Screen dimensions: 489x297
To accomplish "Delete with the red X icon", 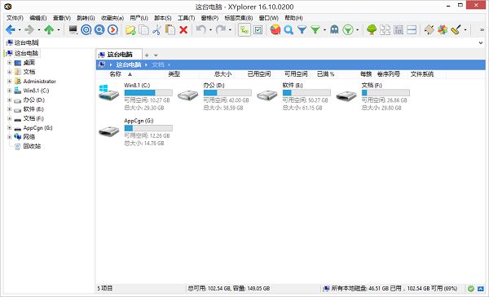I will pos(183,29).
